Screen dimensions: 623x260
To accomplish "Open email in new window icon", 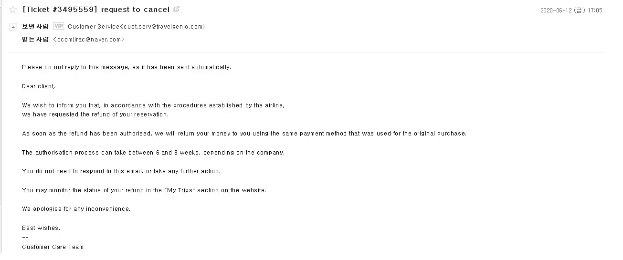I will point(177,9).
